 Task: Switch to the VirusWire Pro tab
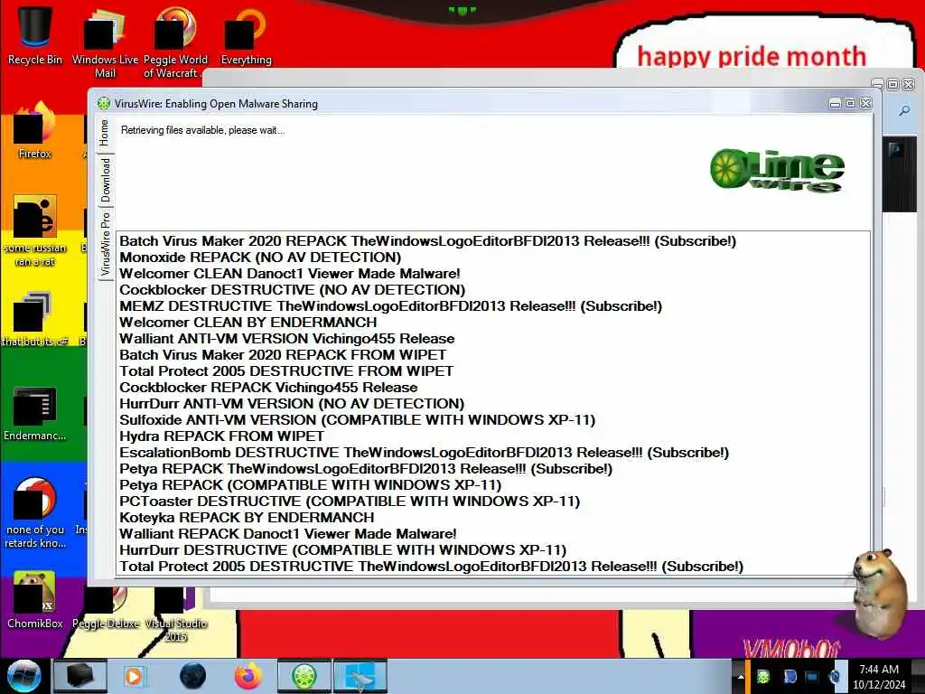pyautogui.click(x=105, y=244)
